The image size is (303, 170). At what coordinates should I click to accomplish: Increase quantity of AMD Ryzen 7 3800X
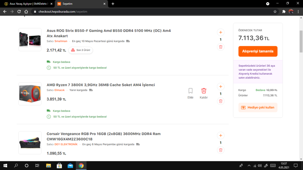pyautogui.click(x=221, y=87)
